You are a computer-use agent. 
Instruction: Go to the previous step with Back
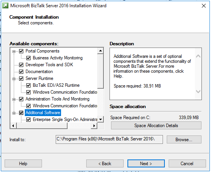point(105,164)
